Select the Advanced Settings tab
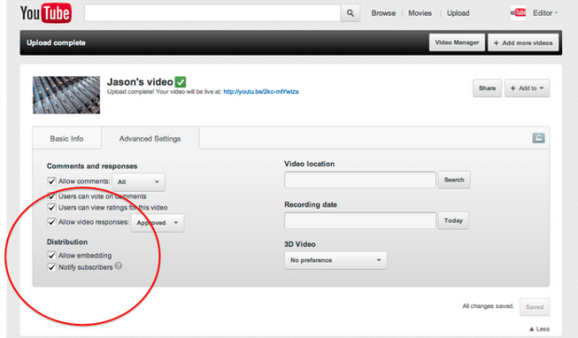578x338 pixels. click(150, 139)
